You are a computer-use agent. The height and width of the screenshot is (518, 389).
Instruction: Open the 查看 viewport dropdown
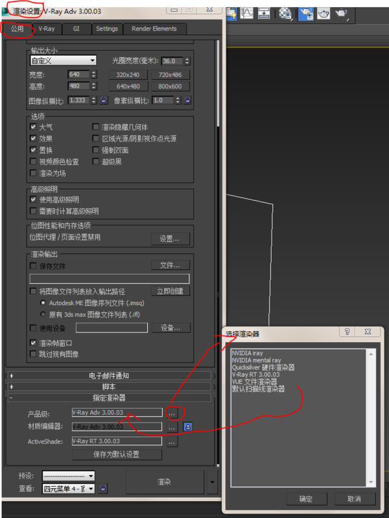tap(68, 488)
